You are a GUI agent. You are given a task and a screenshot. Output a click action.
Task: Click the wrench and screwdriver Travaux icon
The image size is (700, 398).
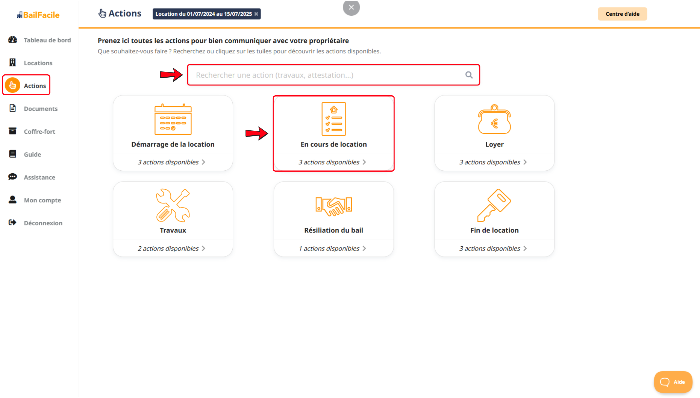pos(173,205)
